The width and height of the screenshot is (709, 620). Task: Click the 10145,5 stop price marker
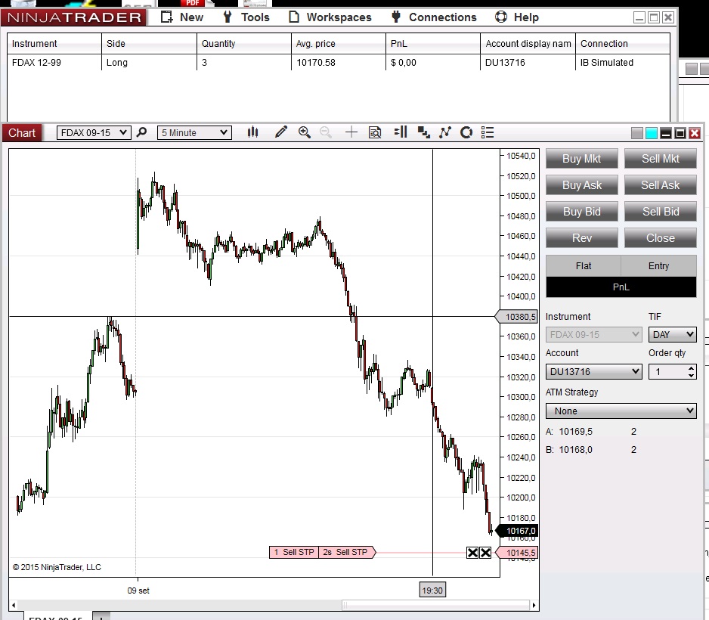point(516,553)
